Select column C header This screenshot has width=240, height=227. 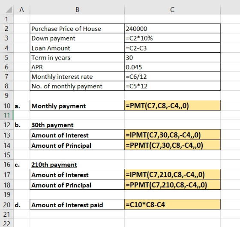pyautogui.click(x=172, y=9)
